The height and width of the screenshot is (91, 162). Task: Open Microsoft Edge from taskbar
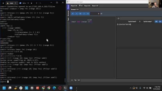tap(54, 88)
